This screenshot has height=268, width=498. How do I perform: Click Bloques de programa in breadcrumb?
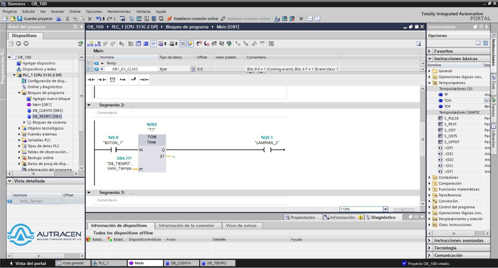tap(187, 27)
